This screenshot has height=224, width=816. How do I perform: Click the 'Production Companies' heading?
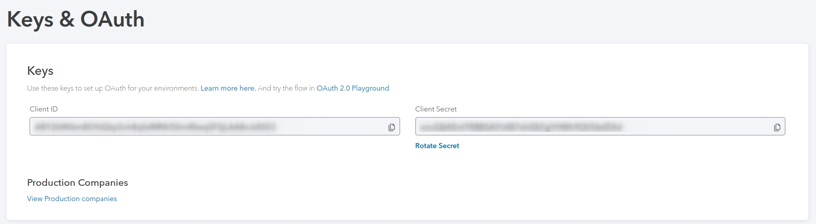(x=78, y=182)
